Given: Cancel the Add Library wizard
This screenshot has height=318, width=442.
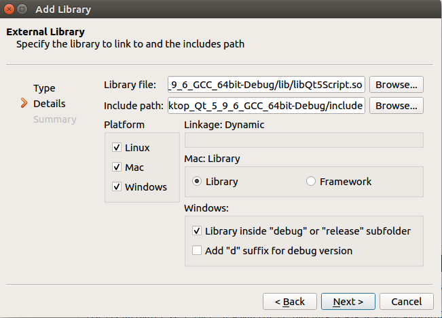Looking at the screenshot, I should pos(406,301).
